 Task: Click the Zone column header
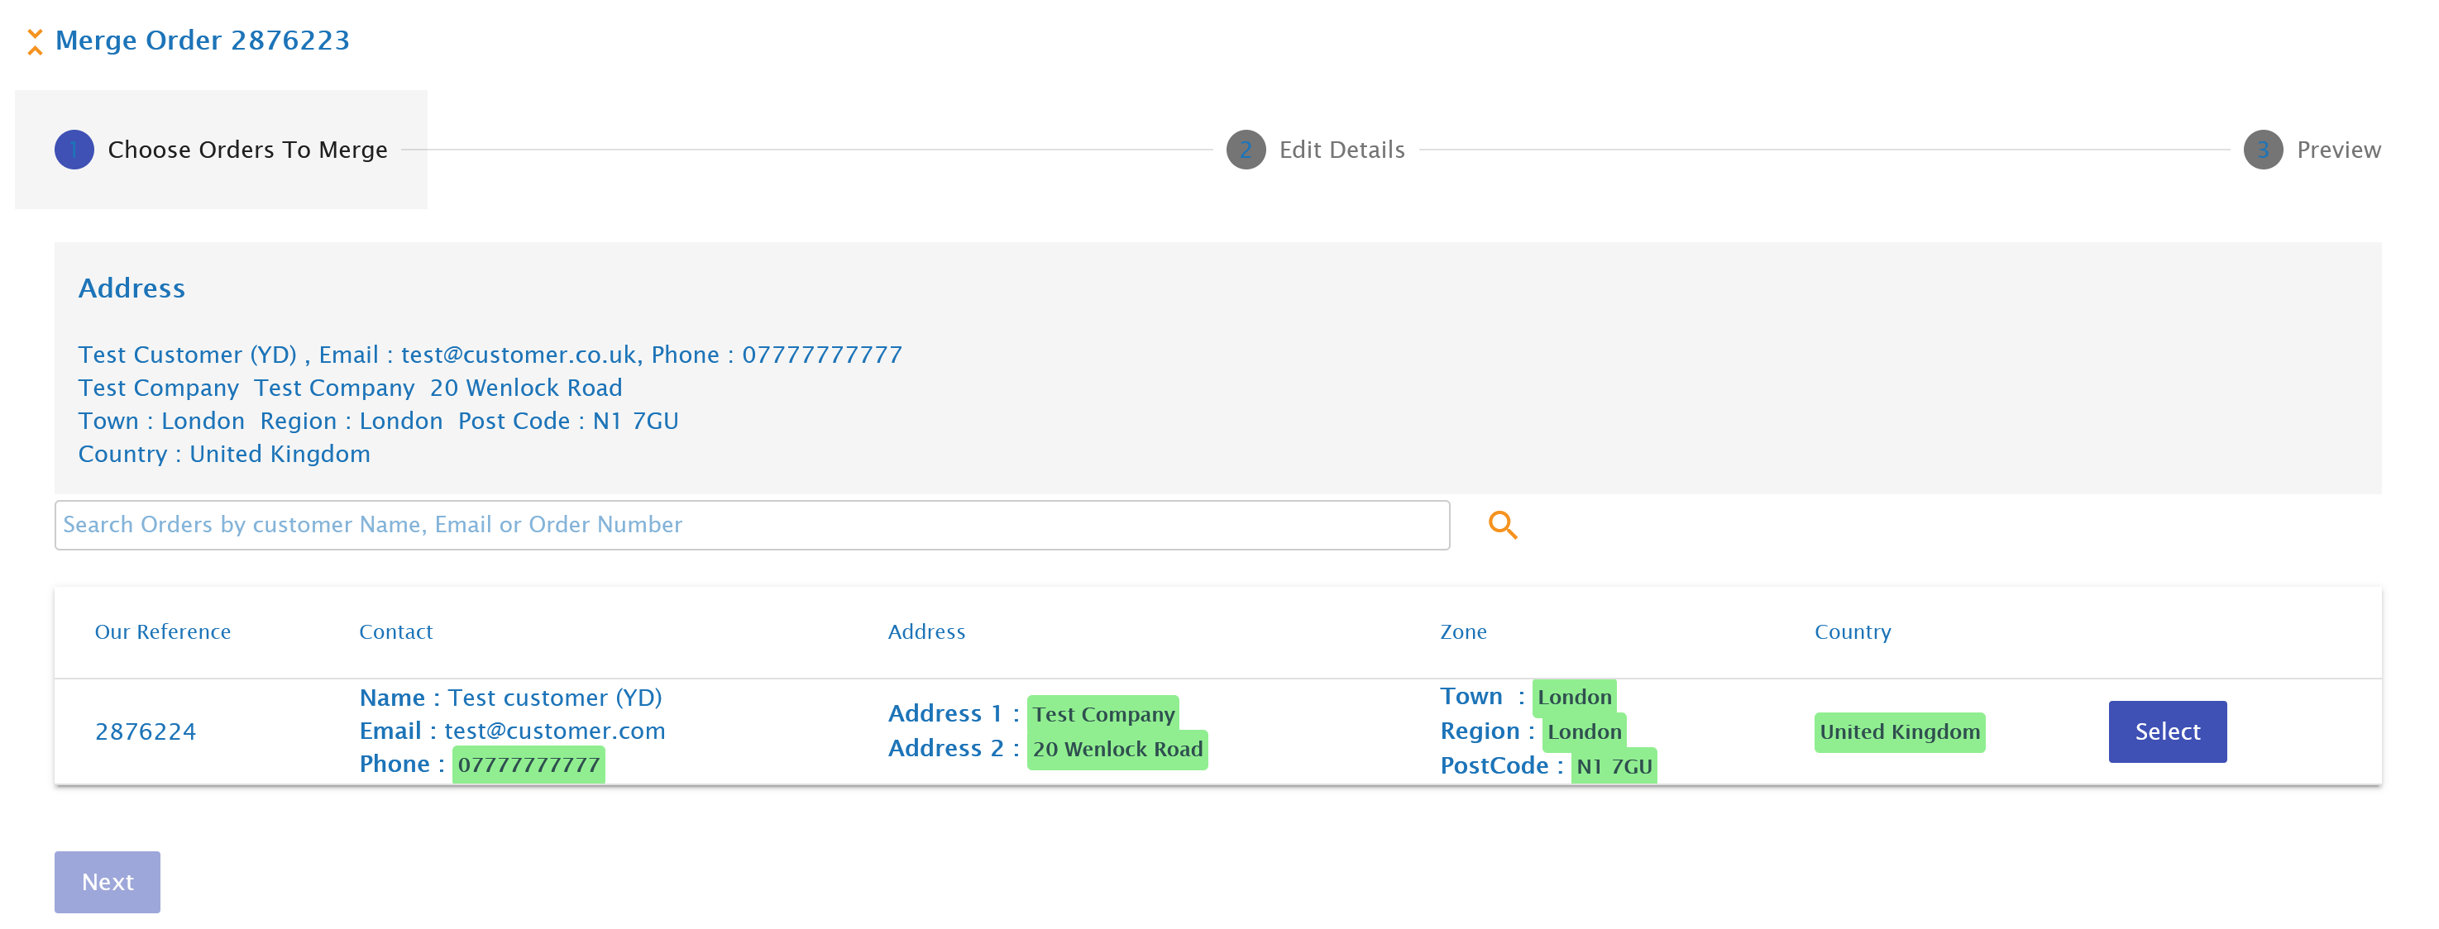(x=1463, y=632)
